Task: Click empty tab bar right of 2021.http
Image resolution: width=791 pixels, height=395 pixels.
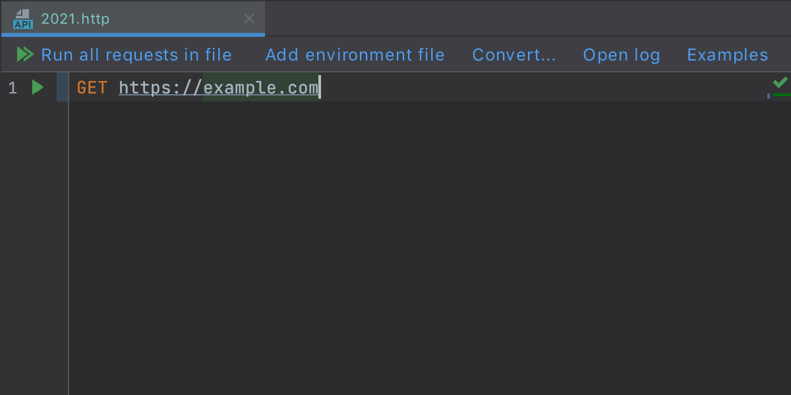Action: pos(527,18)
